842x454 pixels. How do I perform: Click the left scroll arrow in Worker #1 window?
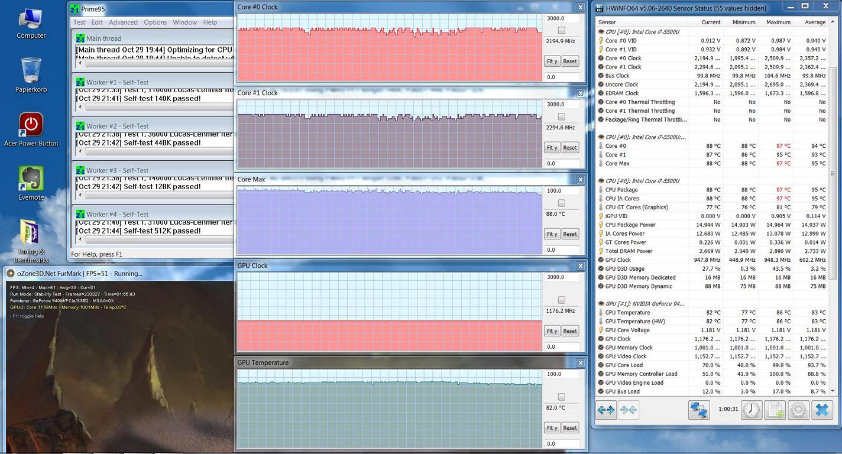click(x=81, y=108)
